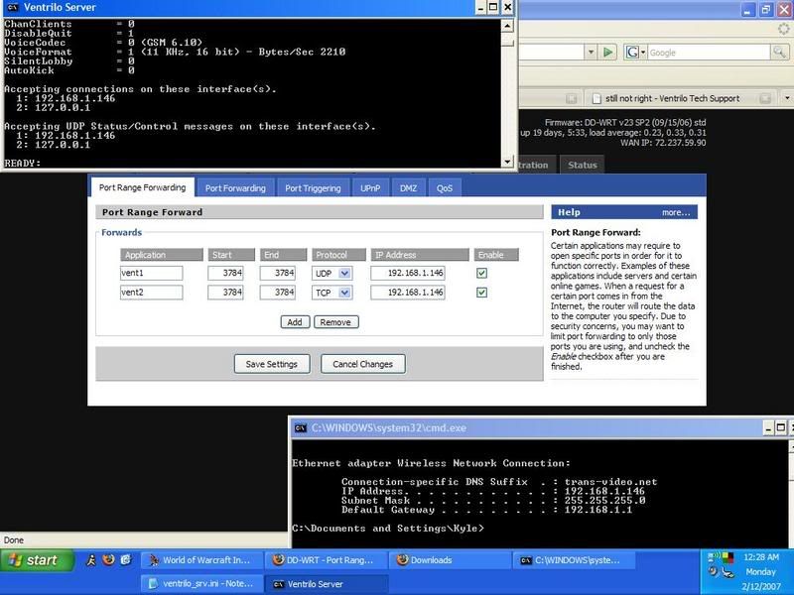This screenshot has width=794, height=595.
Task: Open the UPnP tab
Action: [x=370, y=187]
